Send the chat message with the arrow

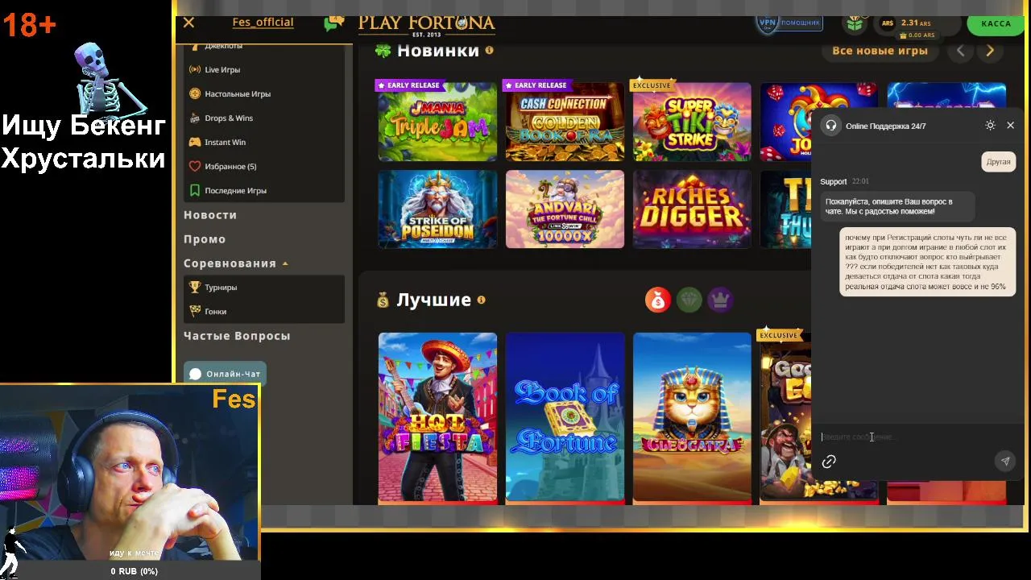1004,462
